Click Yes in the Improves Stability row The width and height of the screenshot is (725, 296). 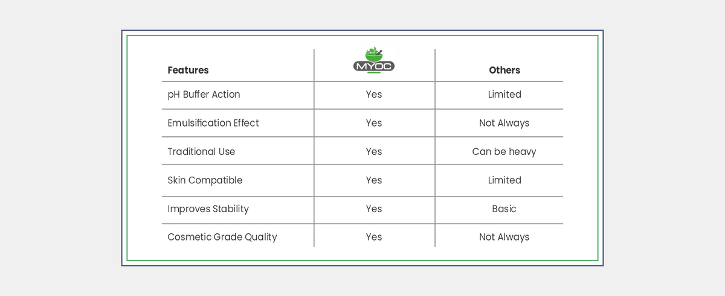374,209
